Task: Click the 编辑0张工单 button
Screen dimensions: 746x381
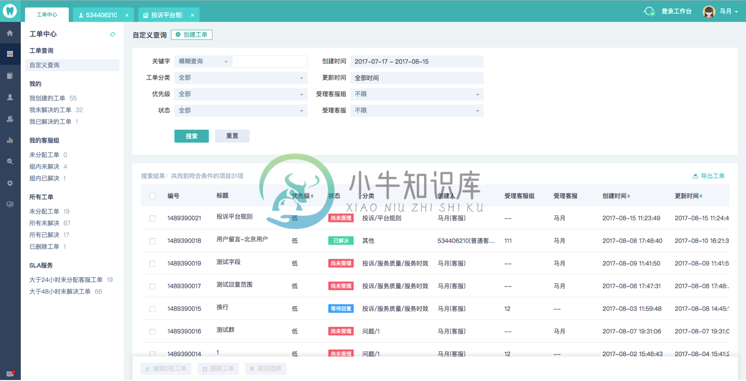Action: [166, 369]
